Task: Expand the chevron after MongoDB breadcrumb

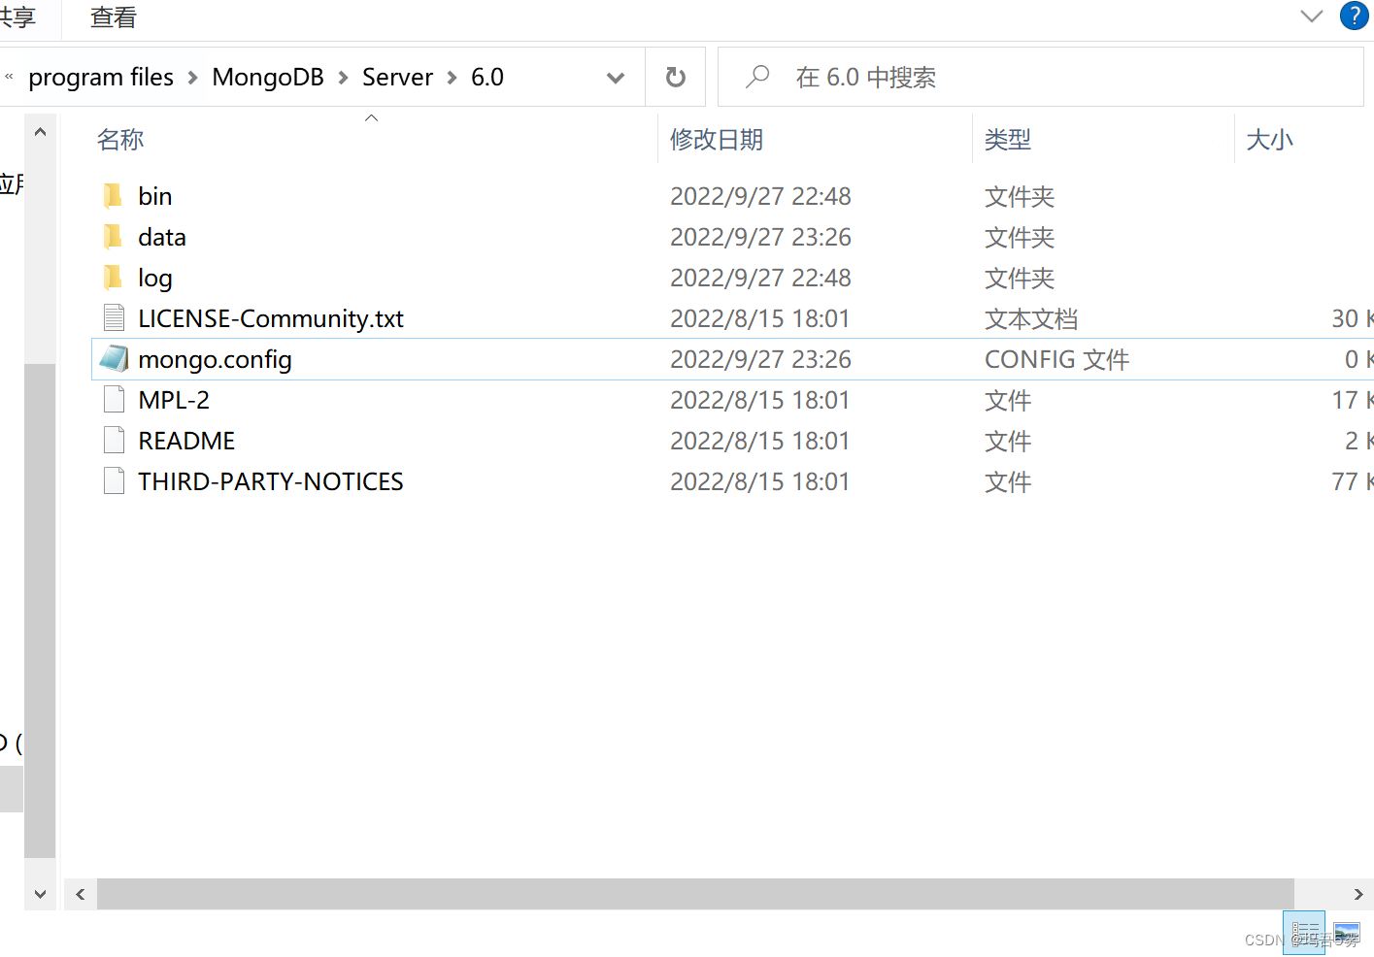Action: pos(343,78)
